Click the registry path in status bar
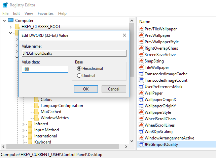This screenshot has width=216, height=158. tap(51, 155)
